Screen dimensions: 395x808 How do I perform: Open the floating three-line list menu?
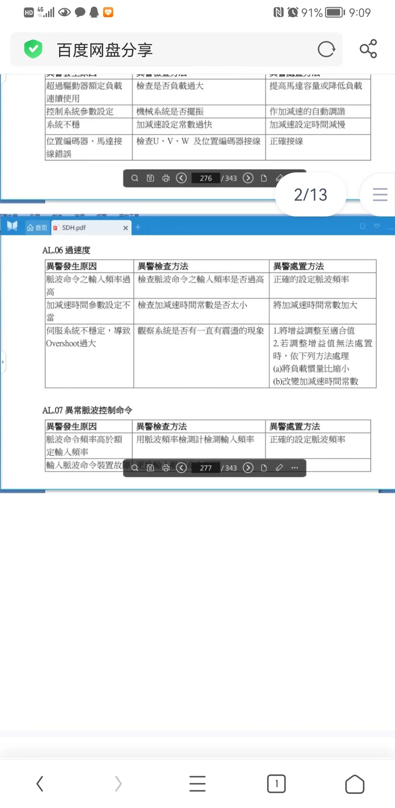coord(380,195)
